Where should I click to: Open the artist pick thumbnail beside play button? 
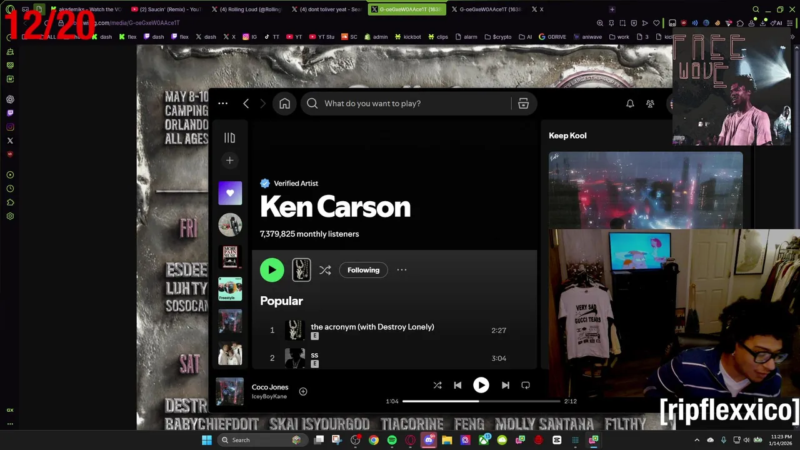301,270
